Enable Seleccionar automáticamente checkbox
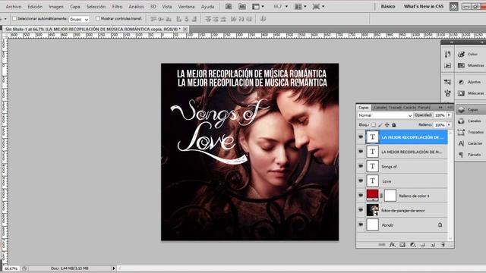486x273 pixels. [x=14, y=18]
